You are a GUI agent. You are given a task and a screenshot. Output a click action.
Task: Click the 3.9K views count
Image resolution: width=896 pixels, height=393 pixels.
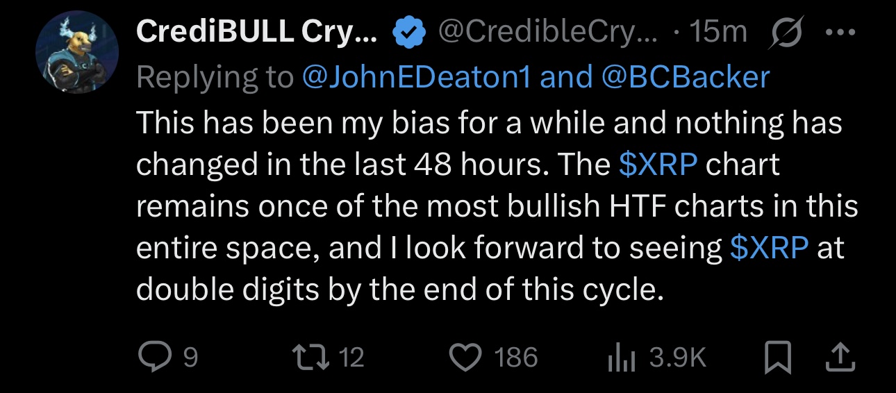click(x=678, y=357)
